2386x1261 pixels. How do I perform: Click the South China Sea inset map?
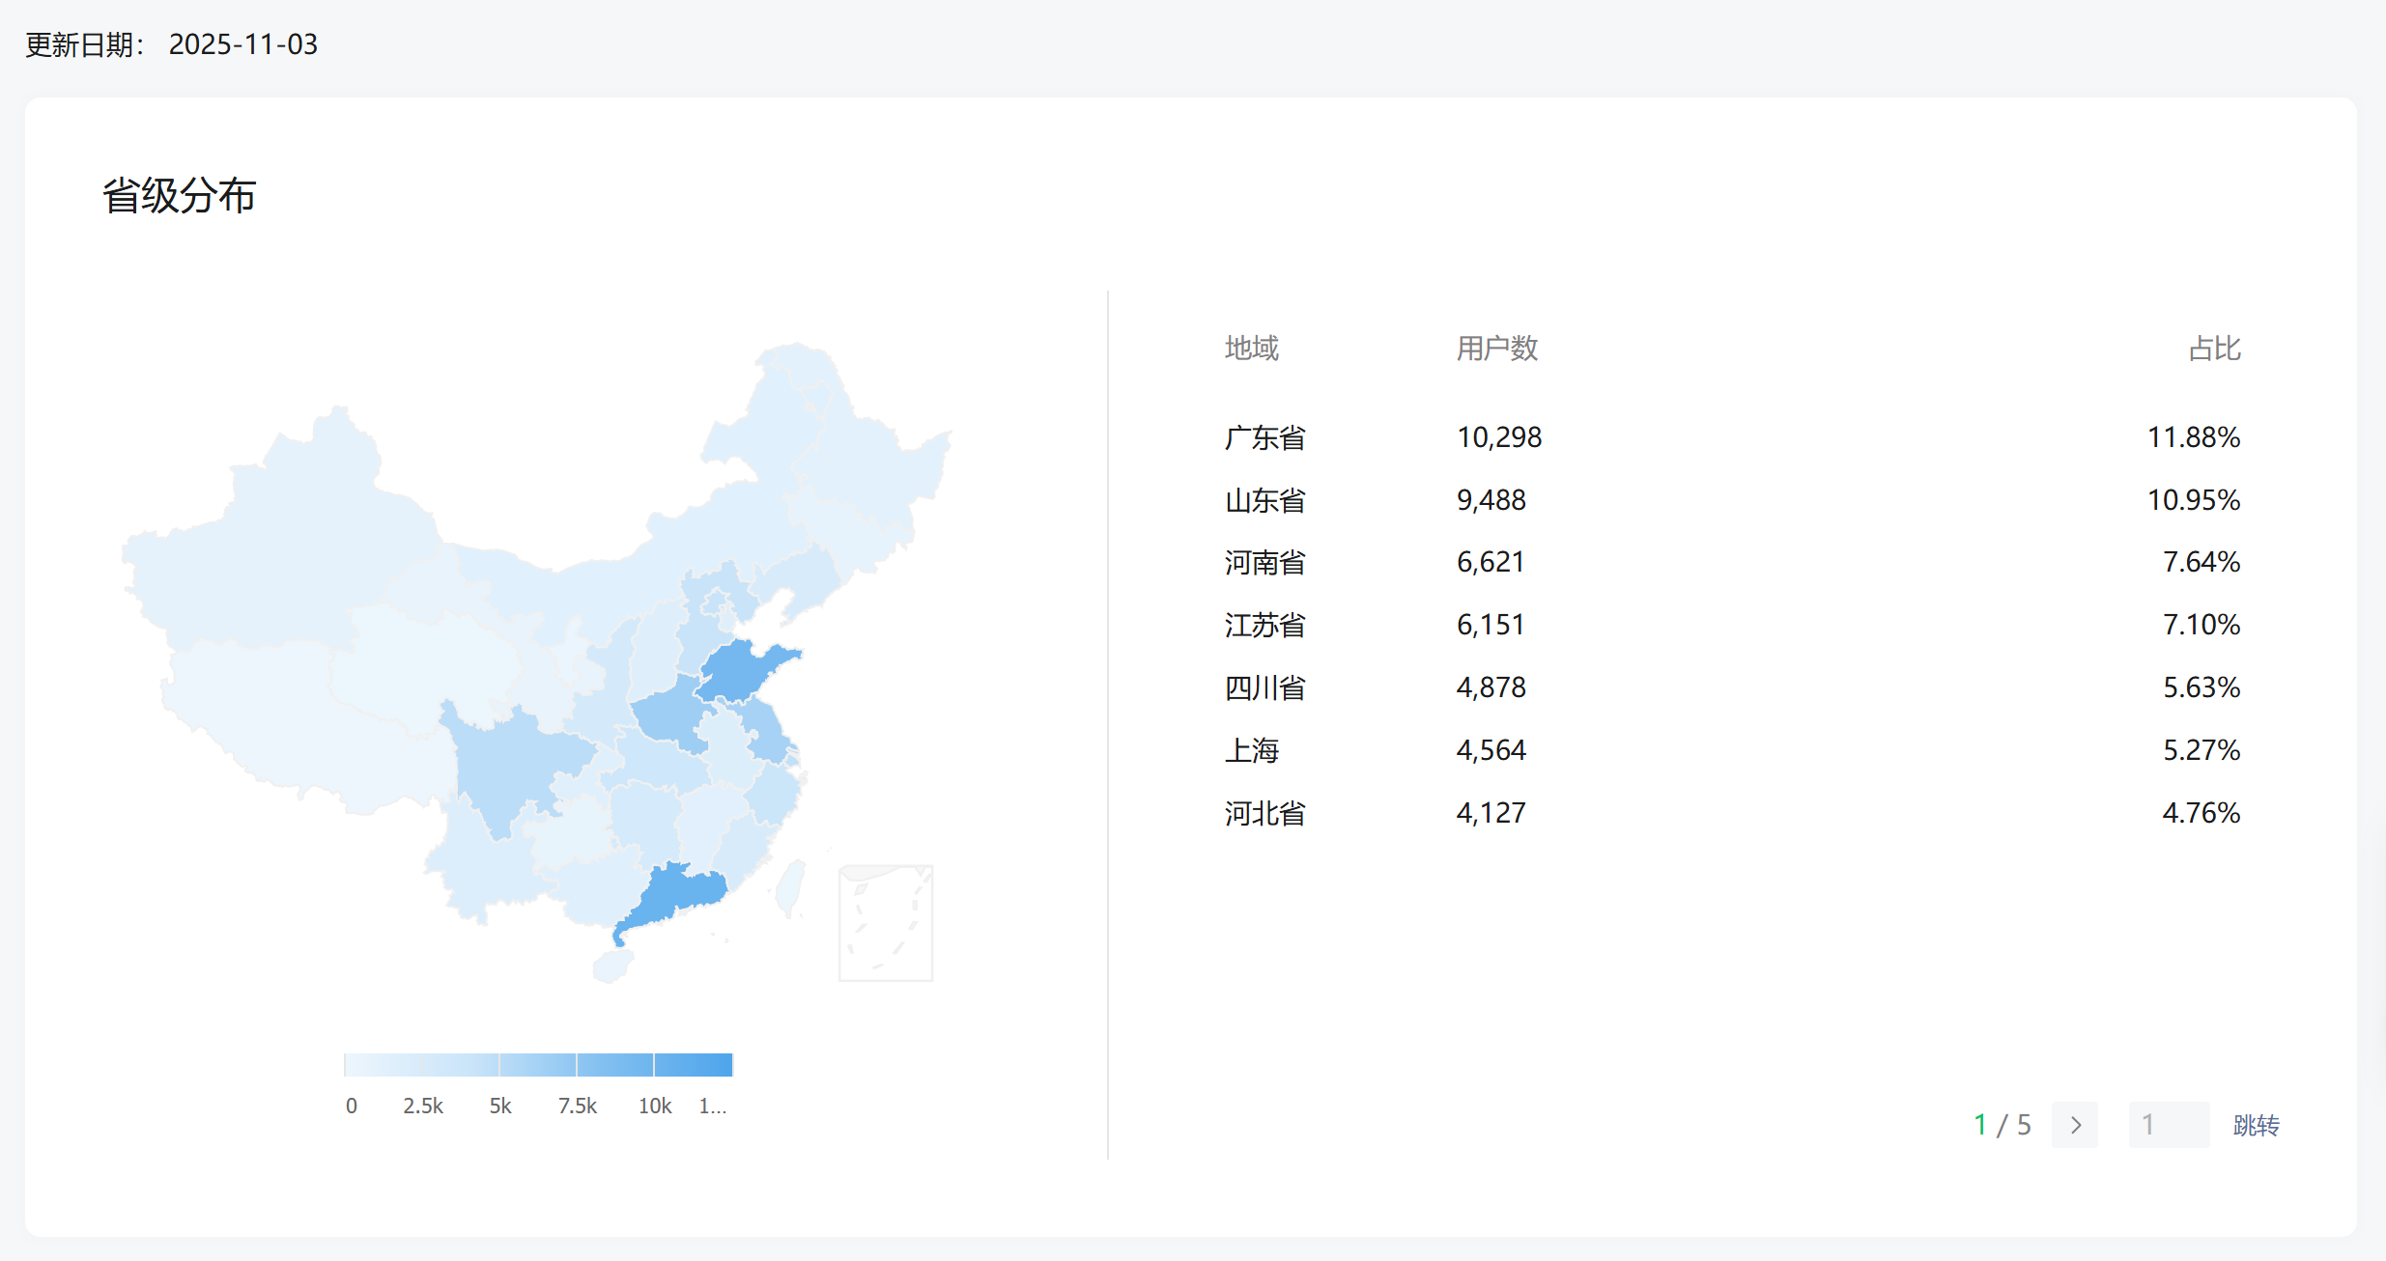[x=885, y=923]
